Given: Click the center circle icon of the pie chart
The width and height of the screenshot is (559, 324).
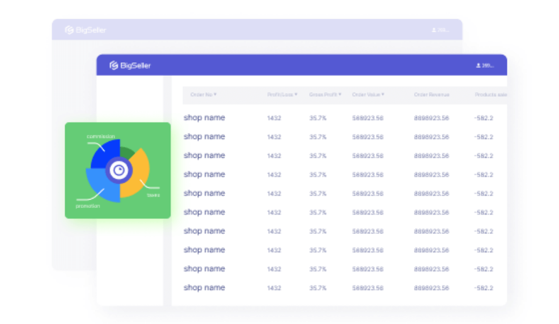Looking at the screenshot, I should click(119, 170).
